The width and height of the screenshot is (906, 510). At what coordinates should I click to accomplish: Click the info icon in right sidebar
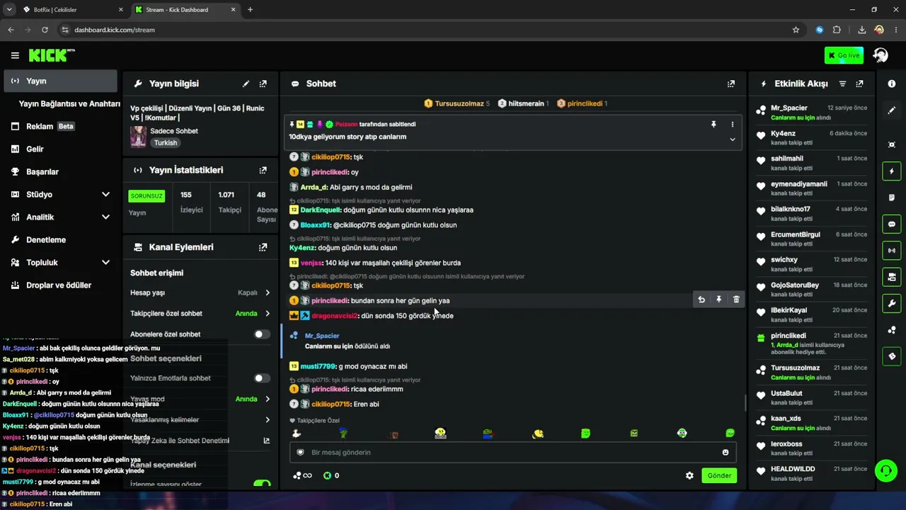(892, 84)
